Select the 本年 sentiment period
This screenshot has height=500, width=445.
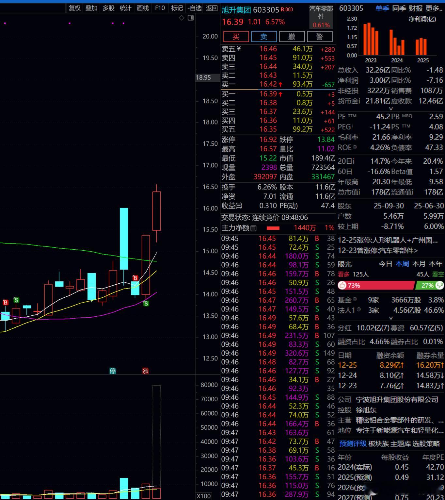pos(436,264)
